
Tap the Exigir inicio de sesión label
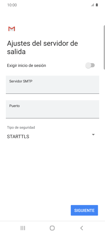click(x=26, y=65)
